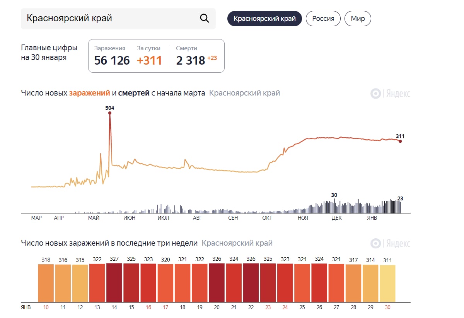This screenshot has height=318, width=464.
Task: Click the death bar peak labeled 30
Action: coord(334,205)
